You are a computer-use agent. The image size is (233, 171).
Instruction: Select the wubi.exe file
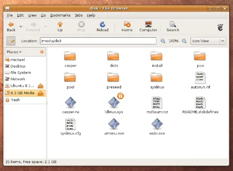point(157,127)
